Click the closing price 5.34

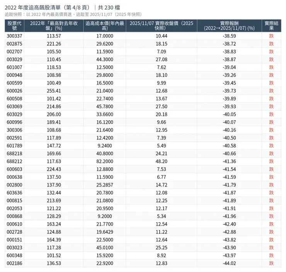point(162,216)
